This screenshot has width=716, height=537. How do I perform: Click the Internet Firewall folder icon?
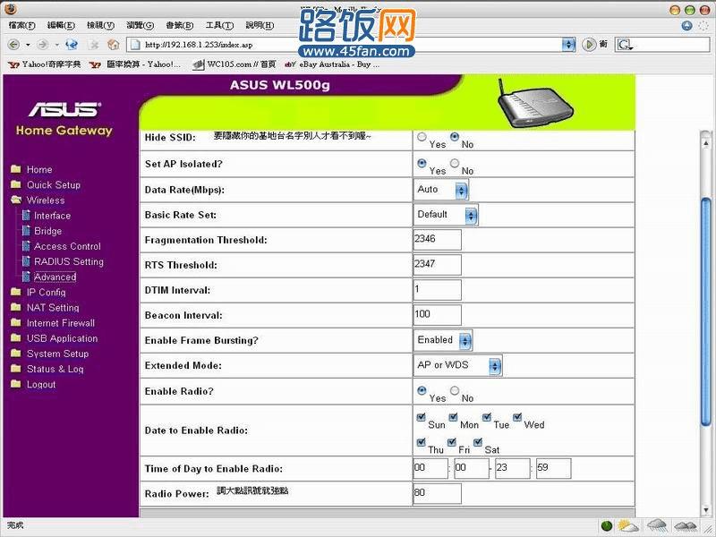[16, 322]
